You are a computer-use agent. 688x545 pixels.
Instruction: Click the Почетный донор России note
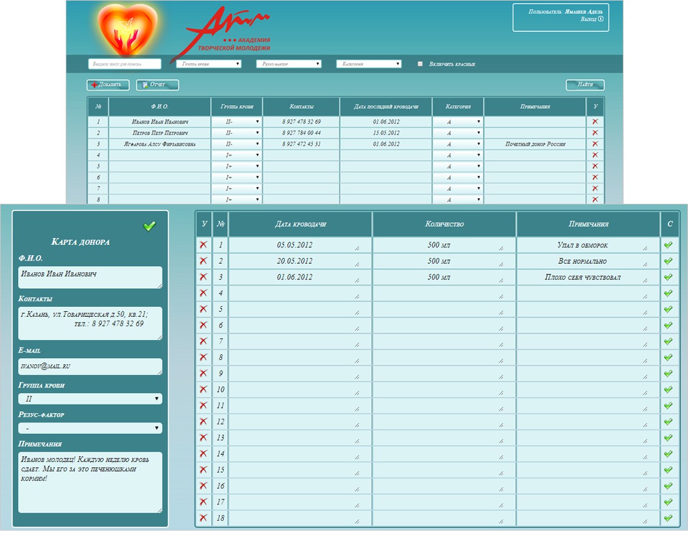(535, 144)
